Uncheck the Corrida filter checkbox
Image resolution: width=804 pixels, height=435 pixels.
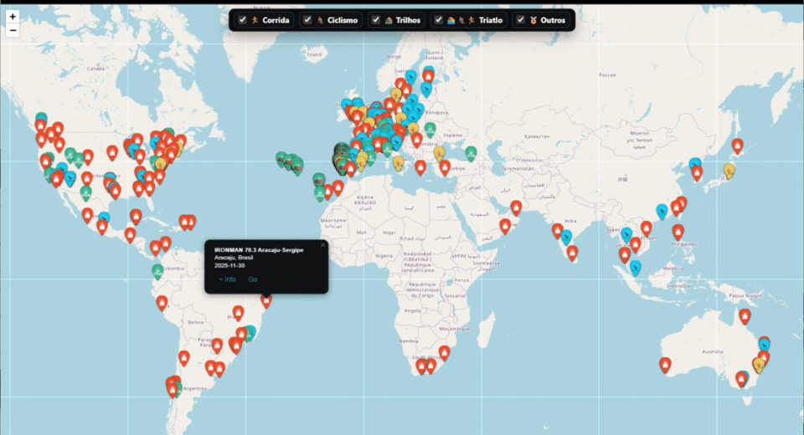pyautogui.click(x=242, y=20)
